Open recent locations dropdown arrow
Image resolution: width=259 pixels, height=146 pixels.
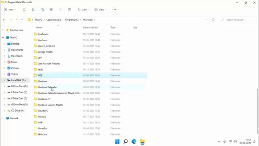[x=16, y=20]
